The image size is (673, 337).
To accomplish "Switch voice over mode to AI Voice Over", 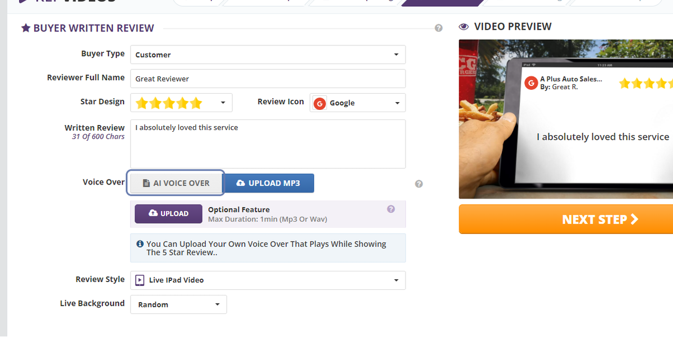I will tap(175, 183).
